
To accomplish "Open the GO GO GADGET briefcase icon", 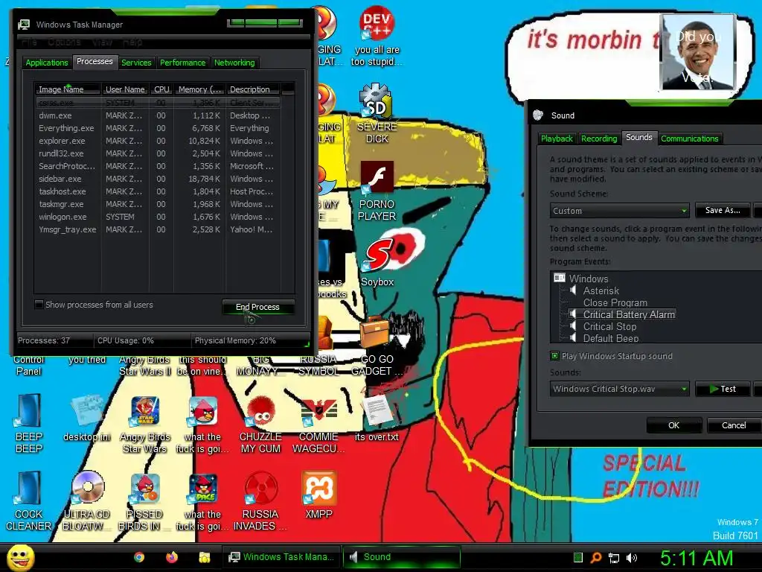I will [x=375, y=332].
